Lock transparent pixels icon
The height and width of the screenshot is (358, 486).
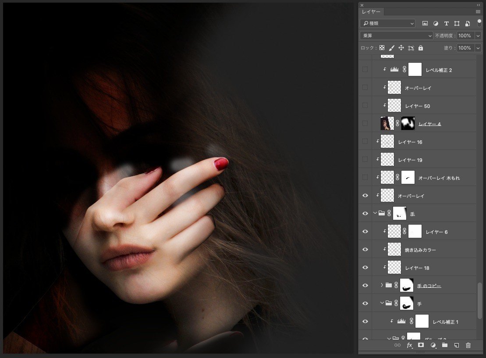(x=382, y=48)
